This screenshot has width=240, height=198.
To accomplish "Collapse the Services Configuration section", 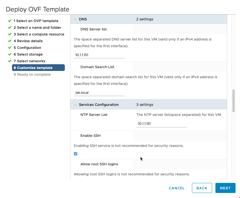I will tap(75, 105).
